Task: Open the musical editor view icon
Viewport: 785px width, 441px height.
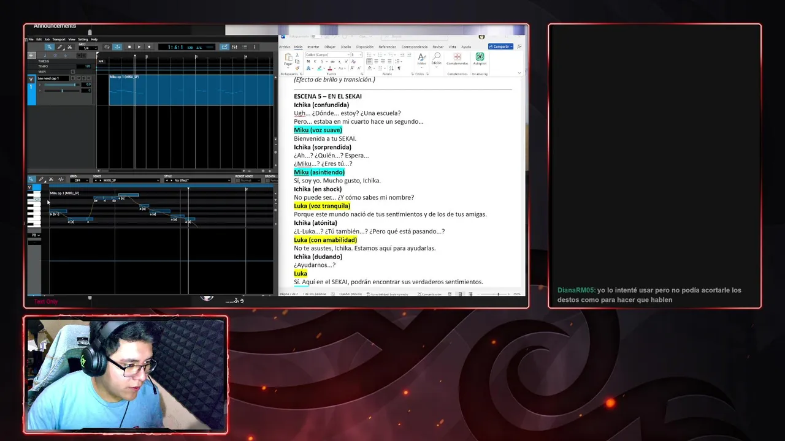Action: coord(224,47)
